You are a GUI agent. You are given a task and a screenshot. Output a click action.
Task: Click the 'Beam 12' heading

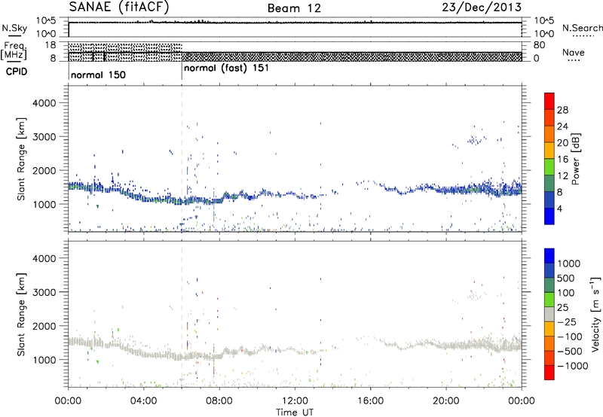click(x=294, y=8)
